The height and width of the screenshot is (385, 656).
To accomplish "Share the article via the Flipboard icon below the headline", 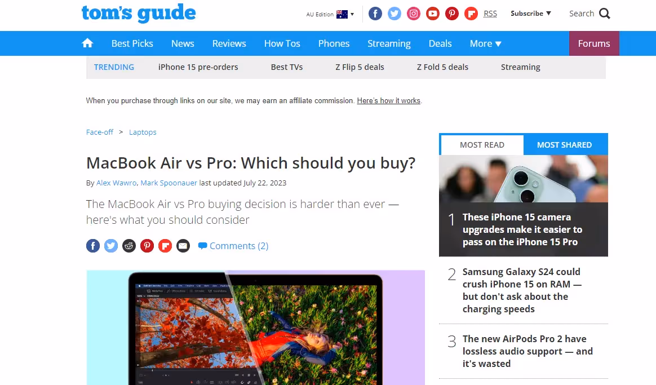I will tap(165, 246).
